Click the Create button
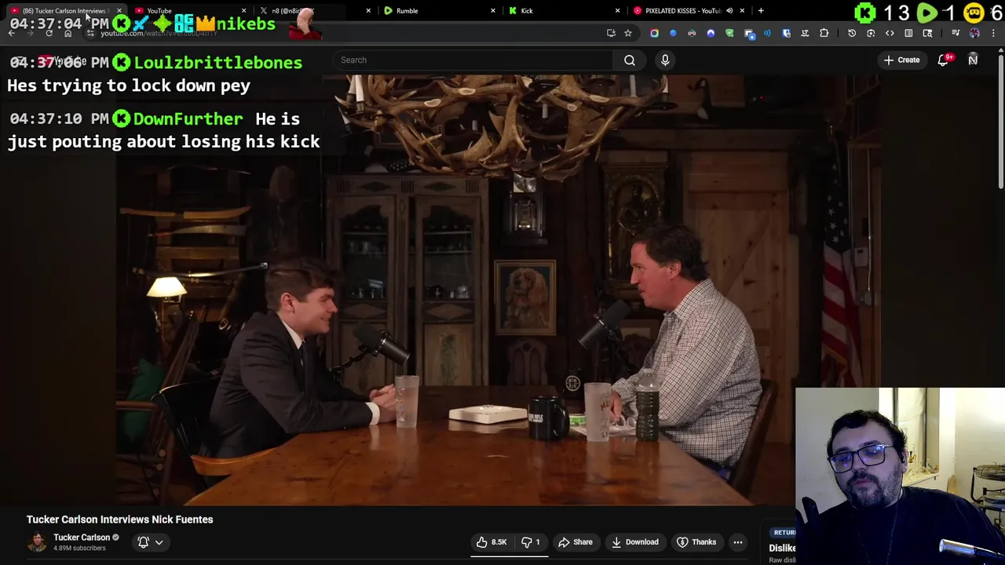 [x=901, y=60]
